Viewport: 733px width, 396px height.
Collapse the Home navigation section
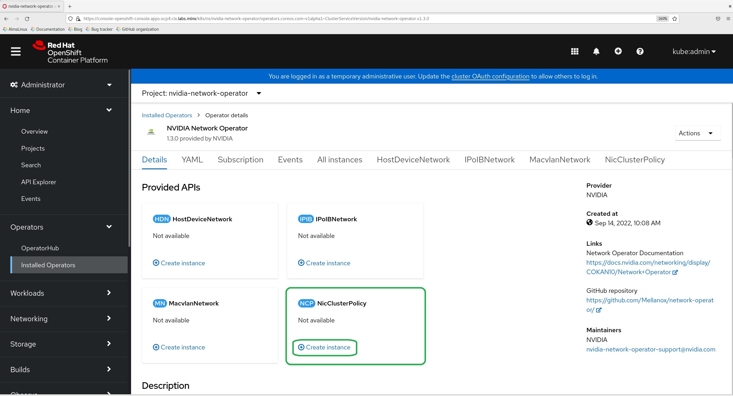[61, 110]
